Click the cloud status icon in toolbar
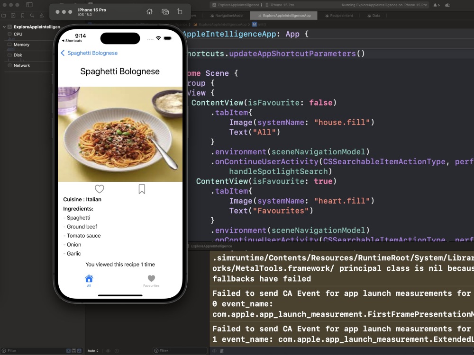Viewport: 474px width, 355px height. click(x=448, y=5)
